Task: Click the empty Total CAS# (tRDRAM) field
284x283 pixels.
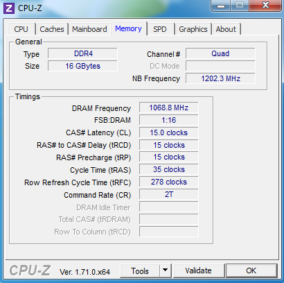Action: (x=169, y=219)
